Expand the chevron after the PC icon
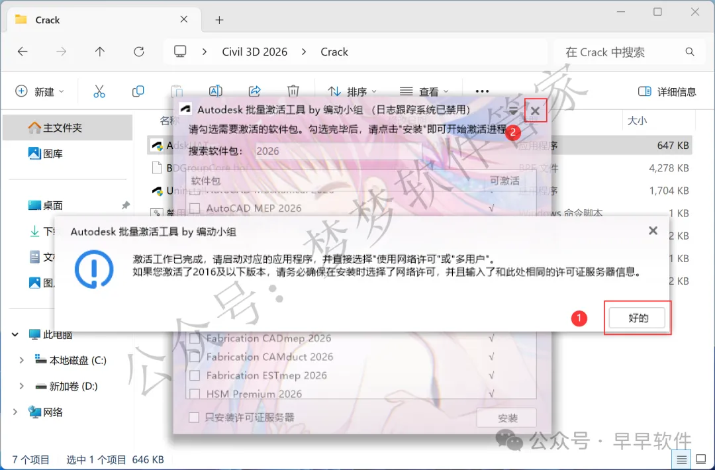This screenshot has height=470, width=715. tap(205, 52)
